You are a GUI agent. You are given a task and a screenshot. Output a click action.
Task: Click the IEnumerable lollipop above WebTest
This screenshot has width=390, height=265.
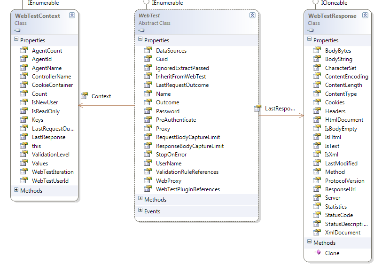[x=146, y=2]
